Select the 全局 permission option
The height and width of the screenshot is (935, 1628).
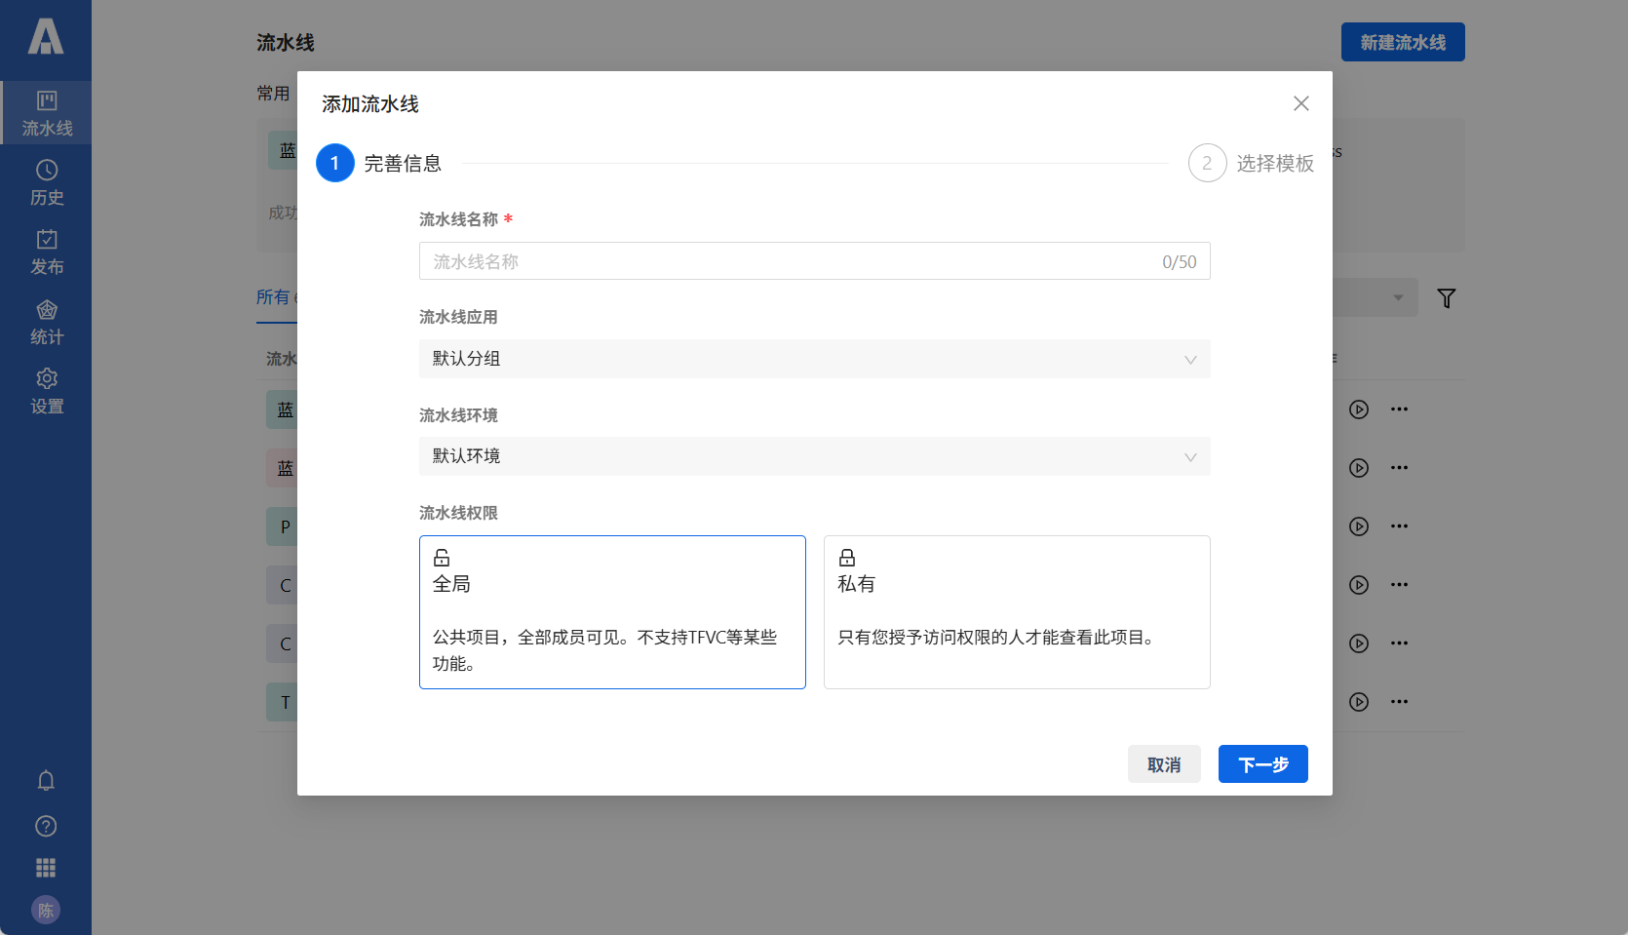[x=612, y=612]
